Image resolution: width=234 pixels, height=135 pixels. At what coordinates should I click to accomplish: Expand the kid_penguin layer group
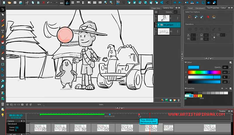point(159,25)
